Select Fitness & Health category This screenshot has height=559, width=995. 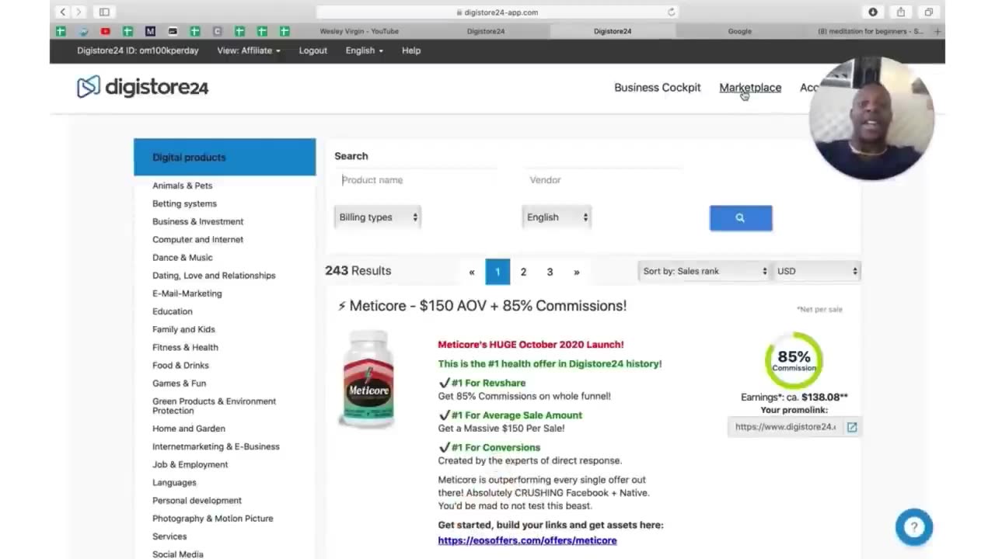click(185, 347)
